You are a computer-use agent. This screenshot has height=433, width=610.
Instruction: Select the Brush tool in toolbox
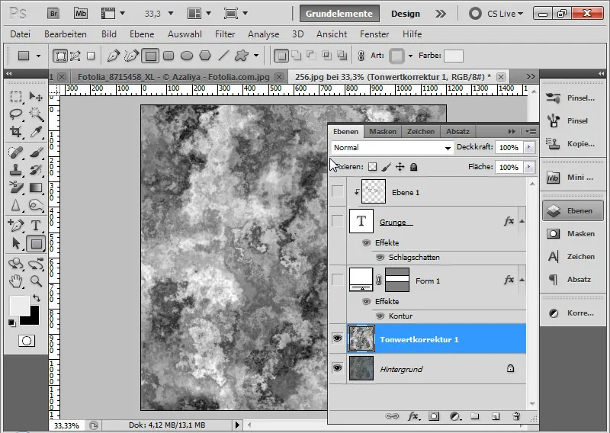(x=36, y=152)
